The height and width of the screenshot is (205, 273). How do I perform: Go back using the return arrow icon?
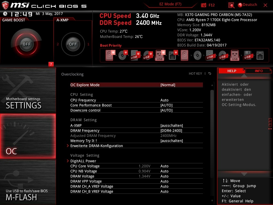(210, 74)
